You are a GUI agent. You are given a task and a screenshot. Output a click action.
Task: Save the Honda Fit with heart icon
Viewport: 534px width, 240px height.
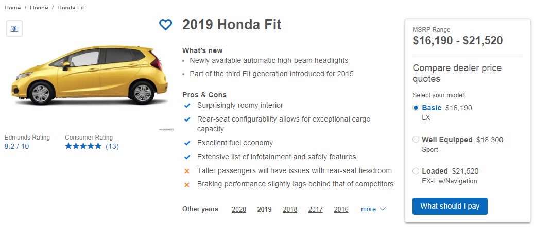point(165,25)
